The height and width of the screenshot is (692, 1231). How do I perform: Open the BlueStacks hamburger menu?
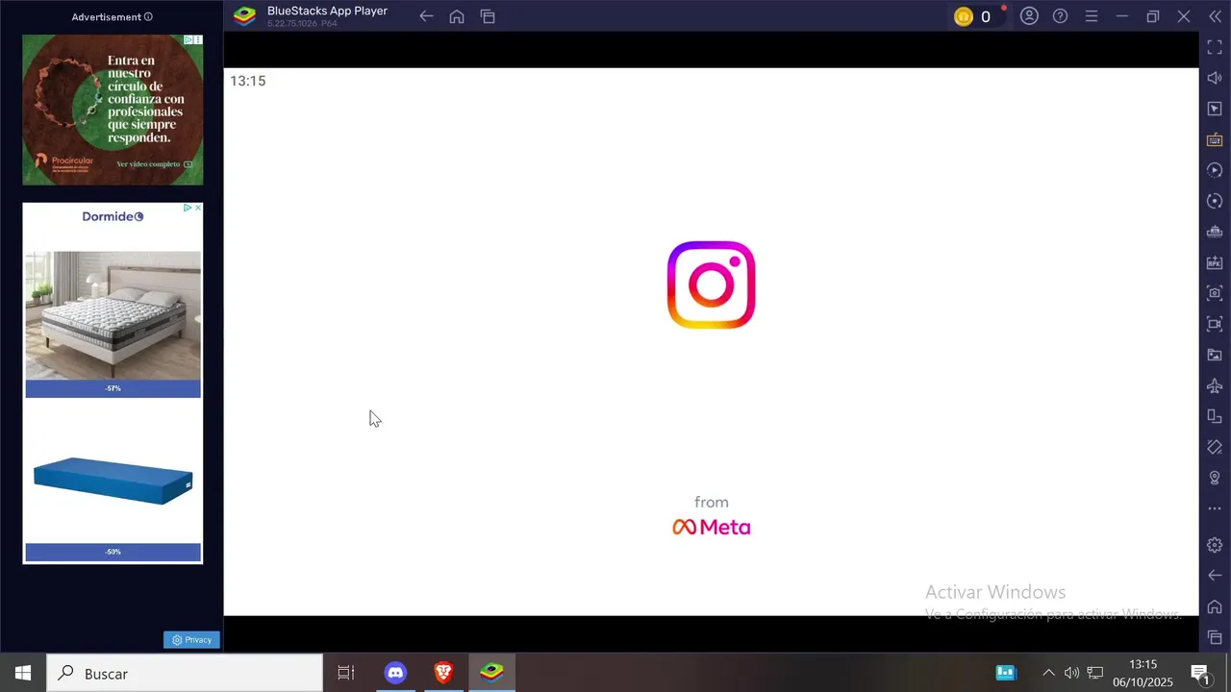[x=1091, y=16]
